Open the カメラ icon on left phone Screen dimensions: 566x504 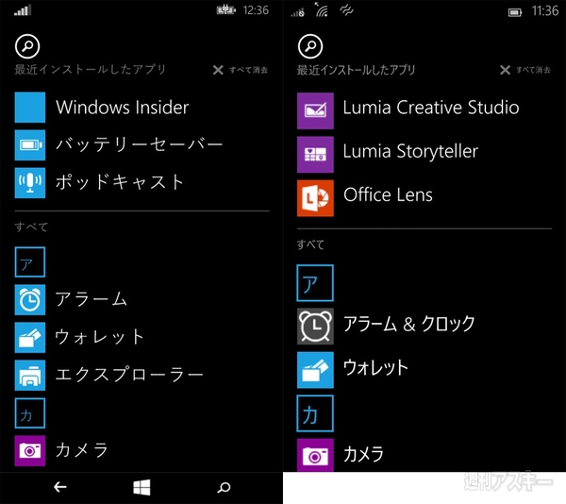pos(30,450)
